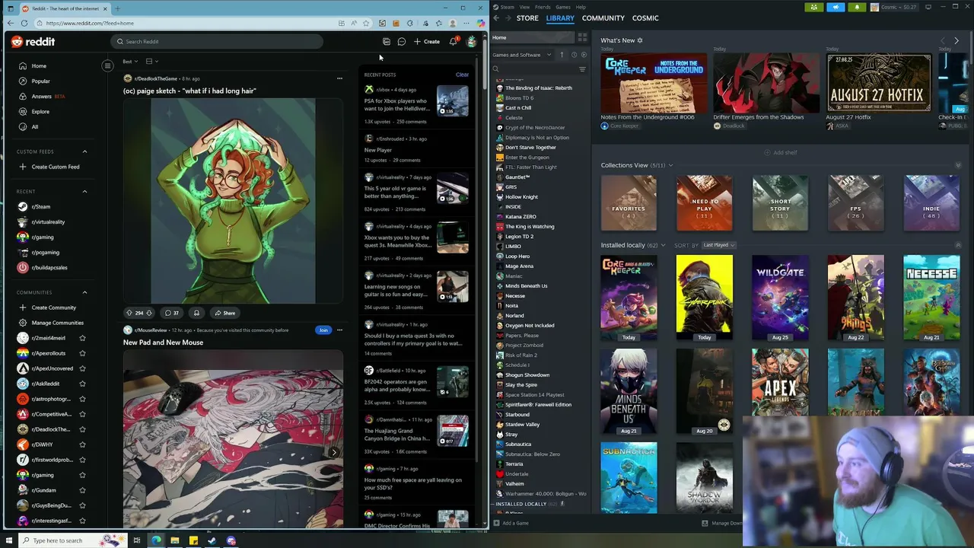Open comments on paige sketch post
Screen dimensions: 974x548
tap(173, 313)
